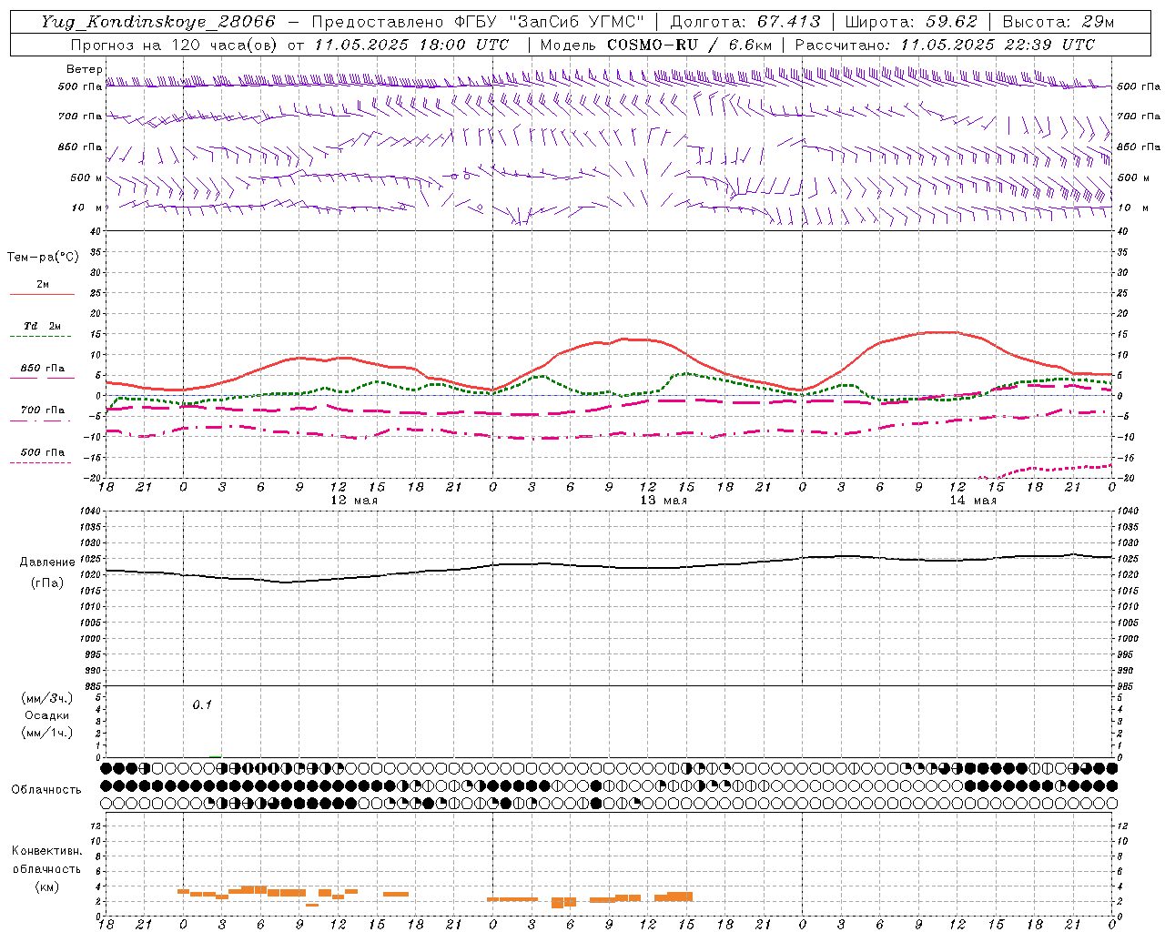Click the 14 мая date label

pyautogui.click(x=973, y=501)
